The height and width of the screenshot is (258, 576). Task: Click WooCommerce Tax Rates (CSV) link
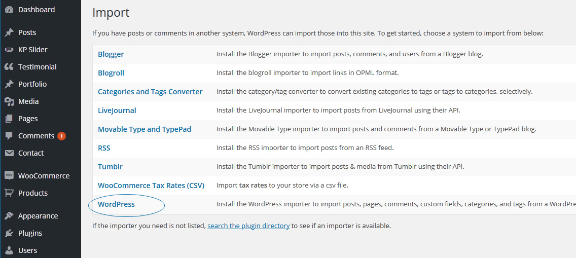click(x=151, y=186)
